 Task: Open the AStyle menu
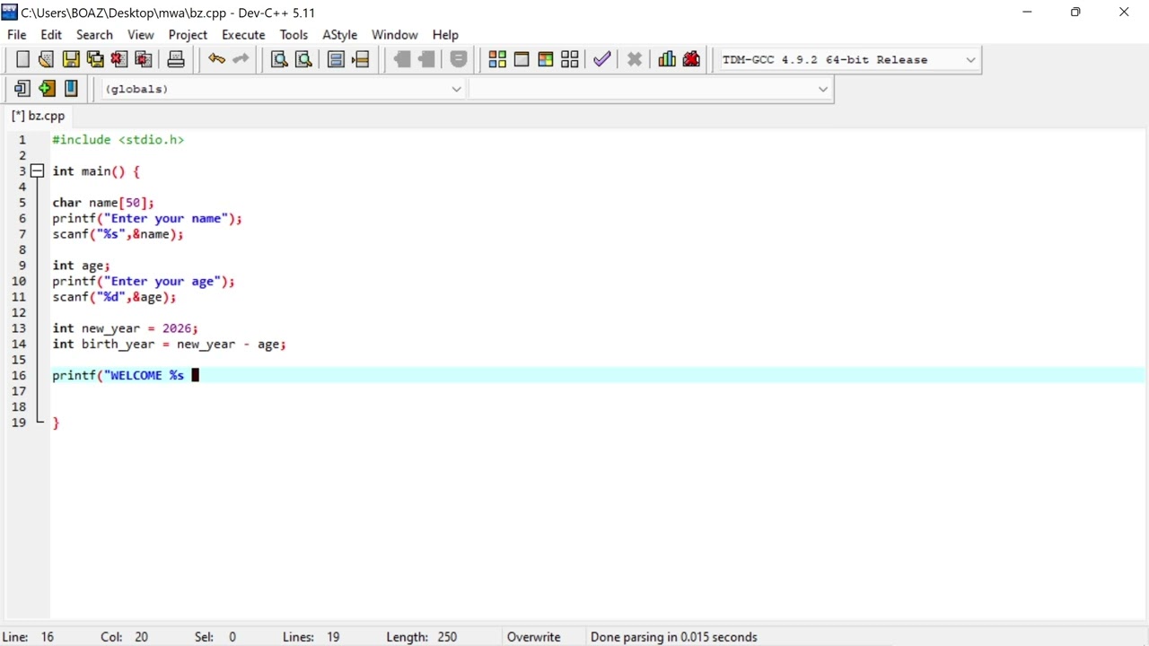tap(339, 34)
